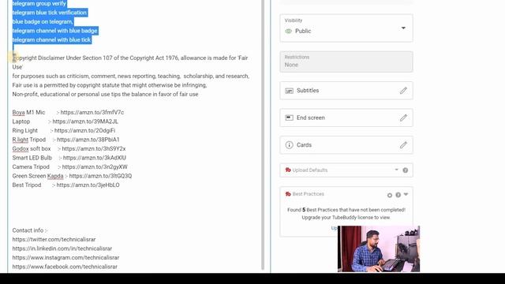
Task: Click the Restrictions None field
Action: 346,62
